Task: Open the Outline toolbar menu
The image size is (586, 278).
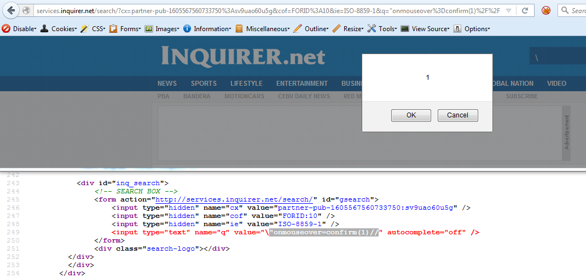Action: pyautogui.click(x=317, y=29)
